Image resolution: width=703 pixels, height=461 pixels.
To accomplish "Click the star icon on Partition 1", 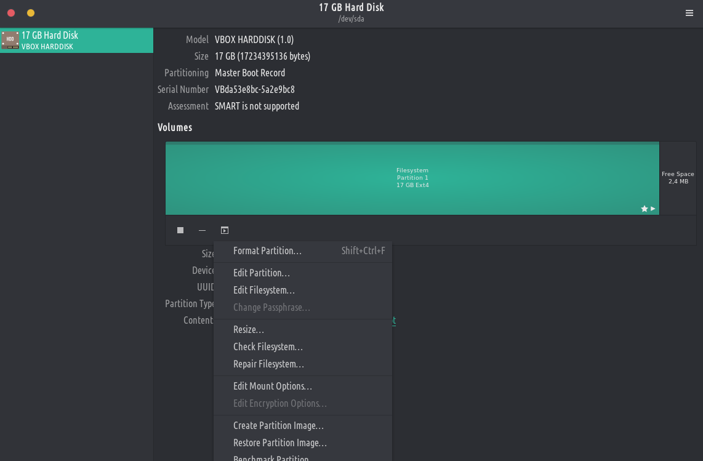I will pos(645,209).
